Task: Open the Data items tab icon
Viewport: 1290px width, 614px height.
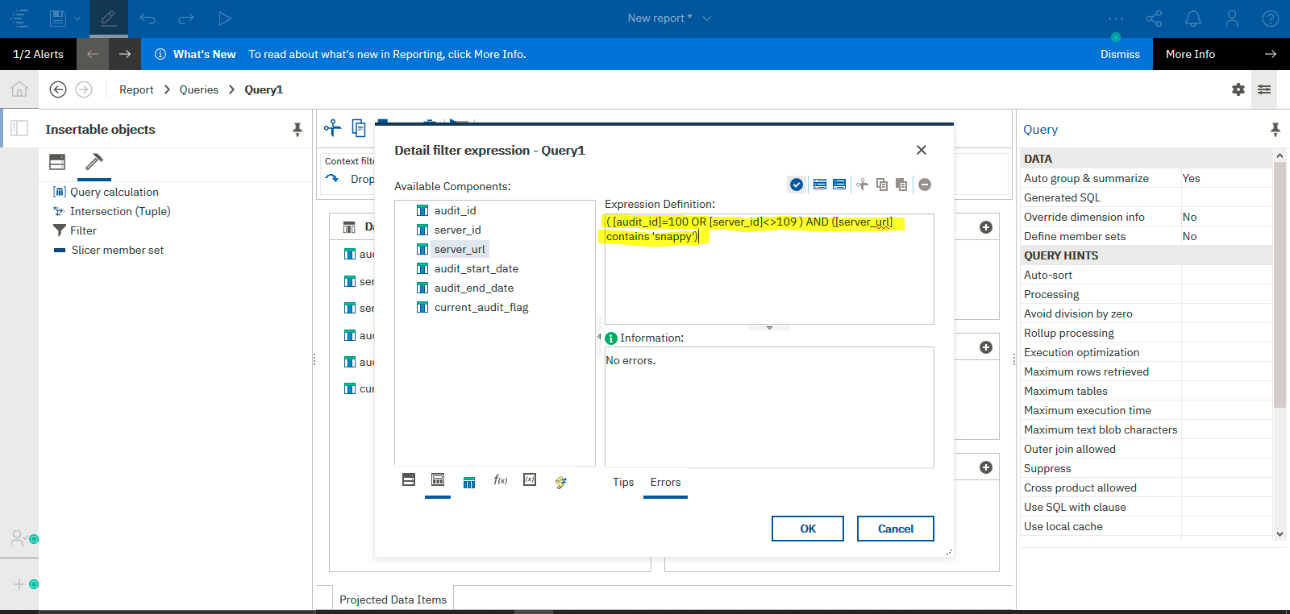Action: click(438, 480)
